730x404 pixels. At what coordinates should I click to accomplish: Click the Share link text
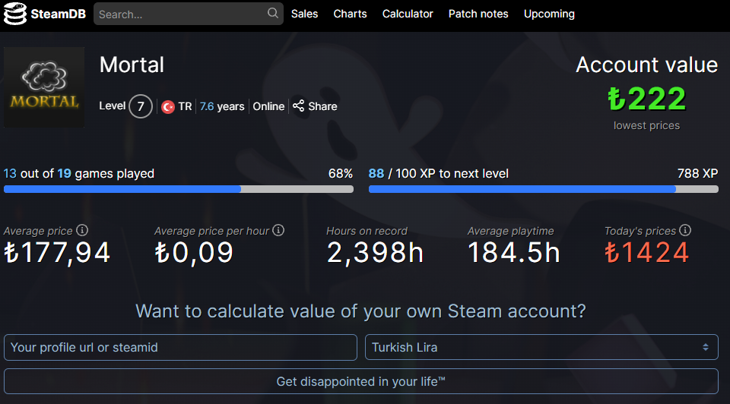[322, 106]
